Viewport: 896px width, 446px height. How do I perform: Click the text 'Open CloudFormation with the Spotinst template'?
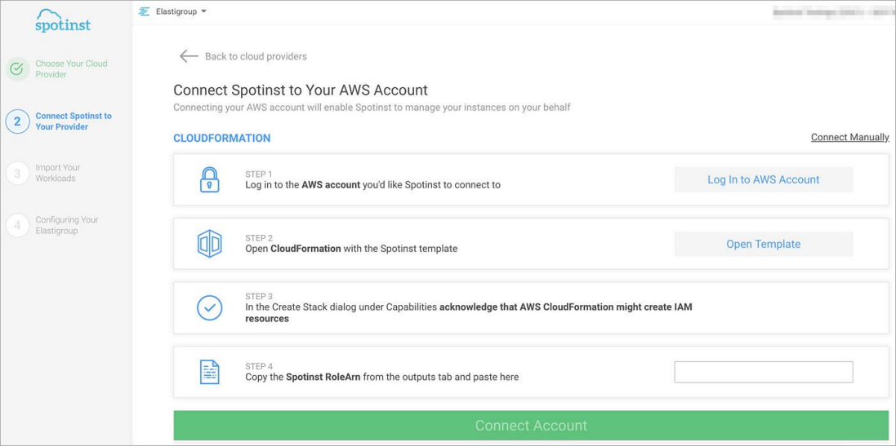pos(351,249)
